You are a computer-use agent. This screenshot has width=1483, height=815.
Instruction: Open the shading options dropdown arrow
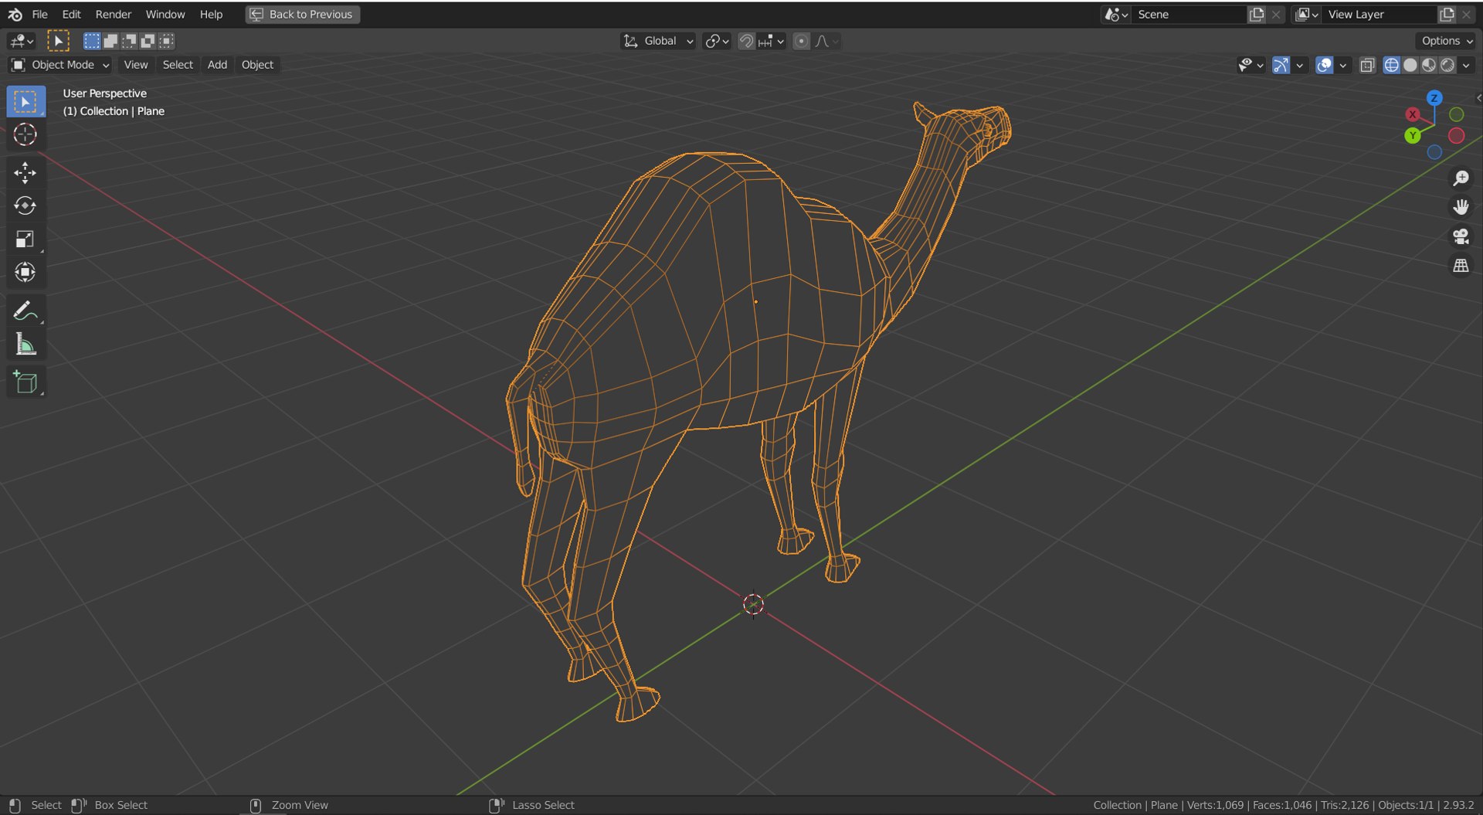coord(1466,65)
